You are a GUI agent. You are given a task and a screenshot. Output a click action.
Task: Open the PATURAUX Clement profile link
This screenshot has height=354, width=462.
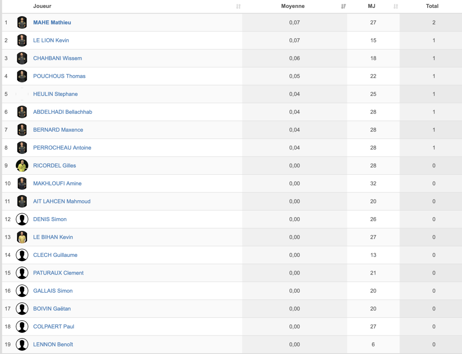[58, 273]
